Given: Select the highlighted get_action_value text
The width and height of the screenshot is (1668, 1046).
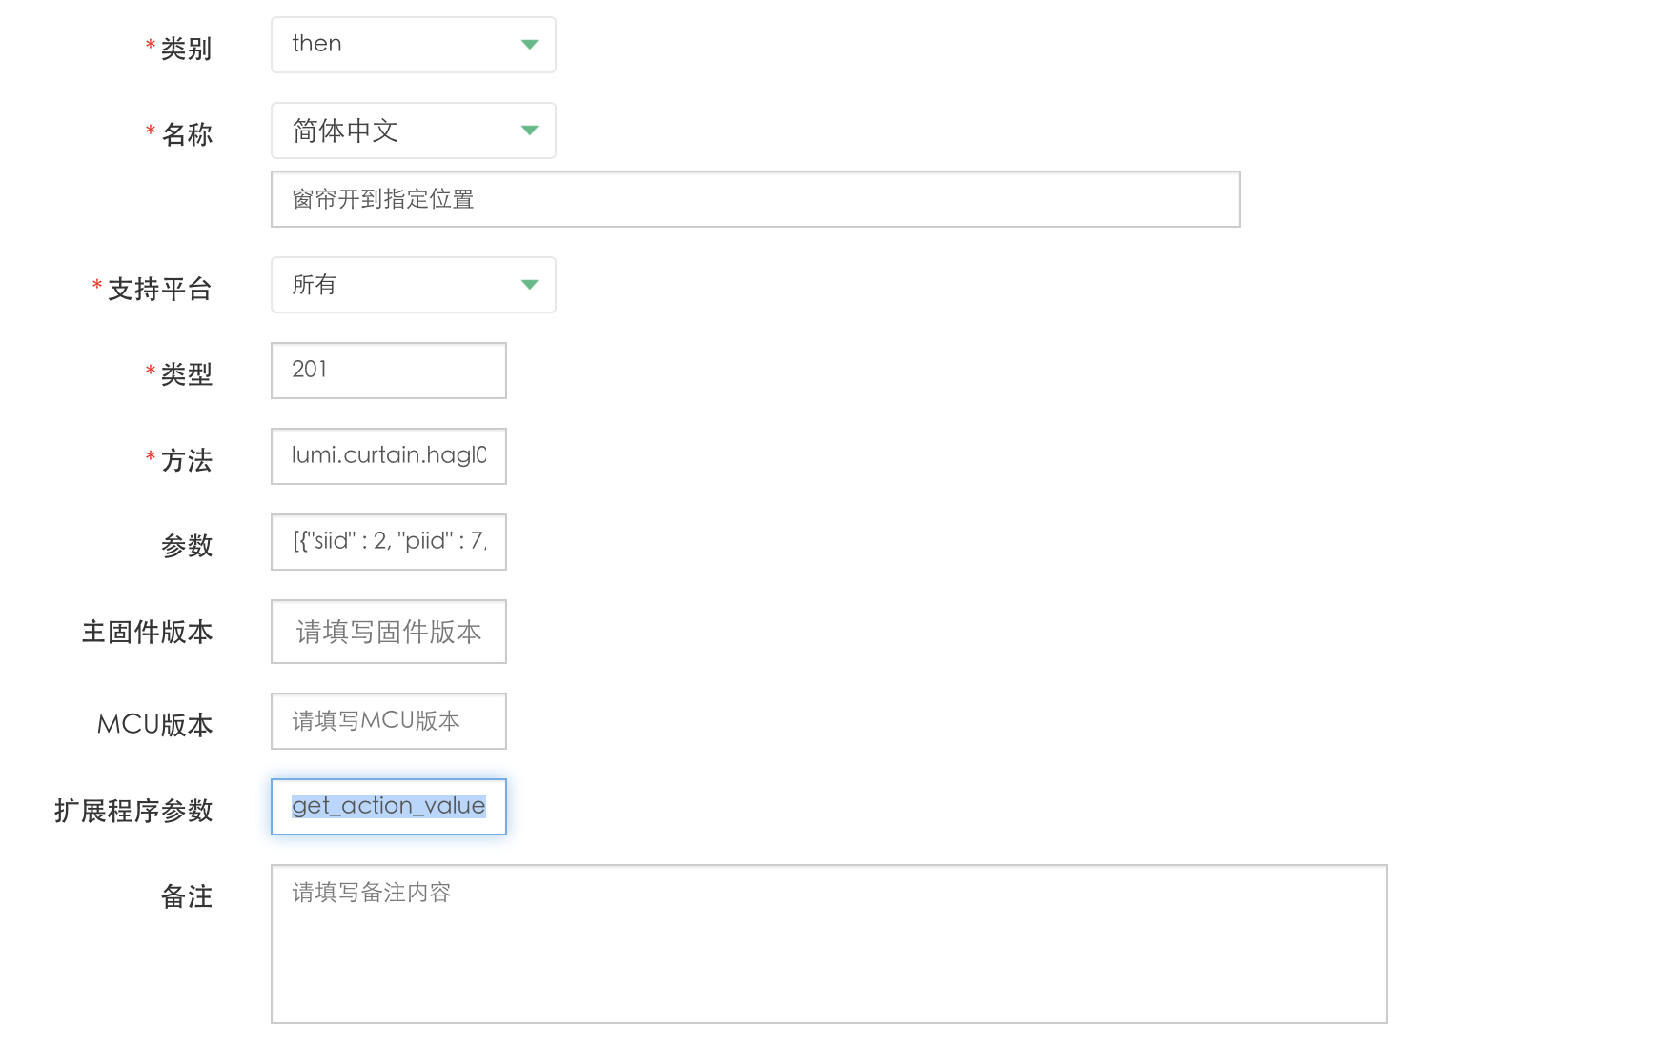Looking at the screenshot, I should [387, 806].
